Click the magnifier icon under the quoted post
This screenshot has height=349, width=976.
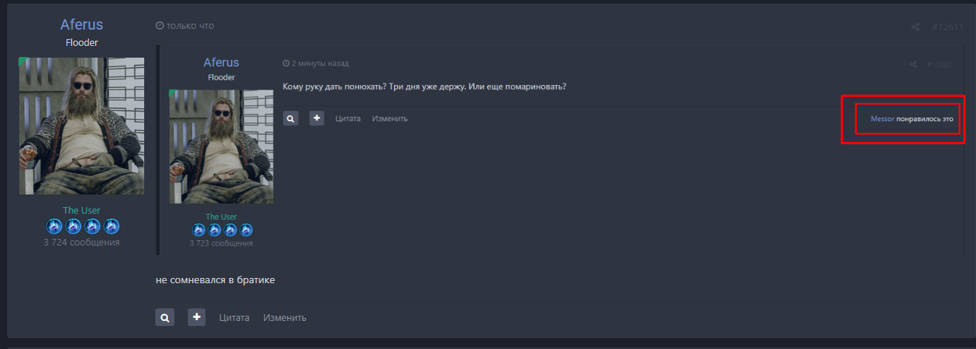tap(291, 118)
